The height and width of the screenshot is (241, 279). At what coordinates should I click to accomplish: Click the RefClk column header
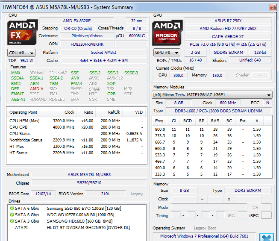click(109, 112)
